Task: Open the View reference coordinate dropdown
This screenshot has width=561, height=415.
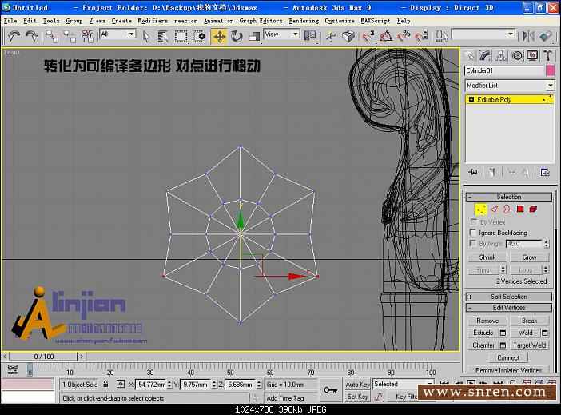Action: click(x=281, y=34)
